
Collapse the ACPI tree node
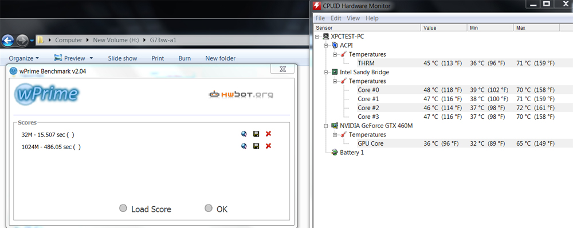pos(326,46)
